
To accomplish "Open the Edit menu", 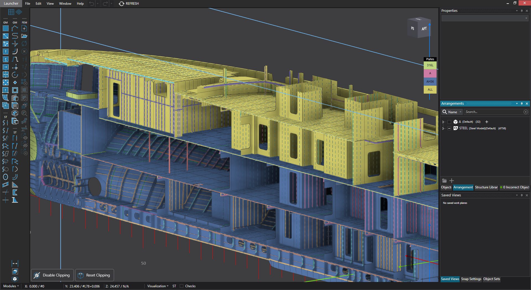I will 38,4.
